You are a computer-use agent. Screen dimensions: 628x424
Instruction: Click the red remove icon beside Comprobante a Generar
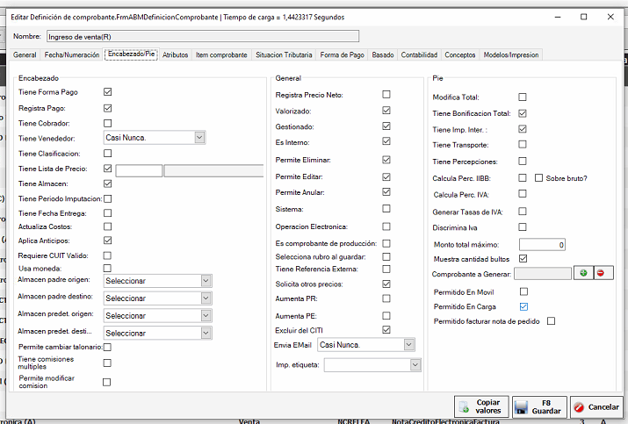600,274
